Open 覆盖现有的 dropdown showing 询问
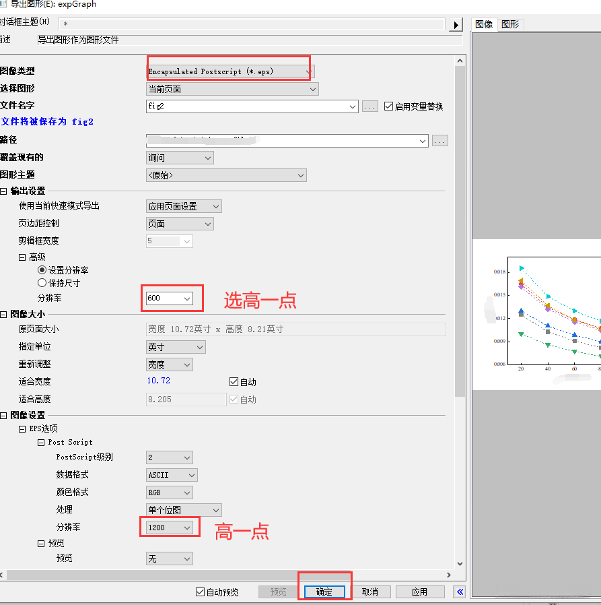The height and width of the screenshot is (605, 601). pos(180,158)
